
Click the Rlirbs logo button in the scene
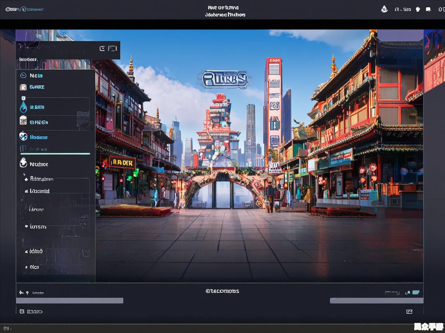pos(225,79)
